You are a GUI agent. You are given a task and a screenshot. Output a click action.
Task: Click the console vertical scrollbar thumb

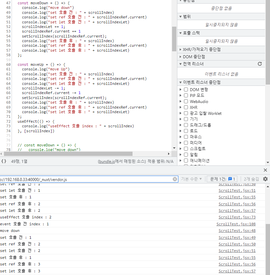(x=268, y=249)
